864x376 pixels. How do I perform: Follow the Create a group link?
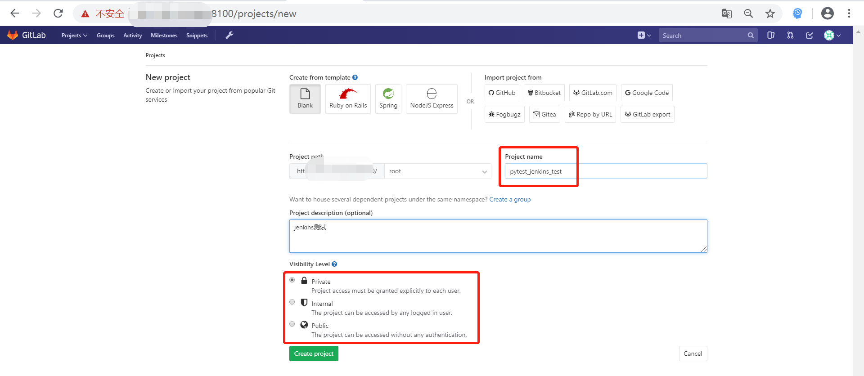(x=510, y=199)
